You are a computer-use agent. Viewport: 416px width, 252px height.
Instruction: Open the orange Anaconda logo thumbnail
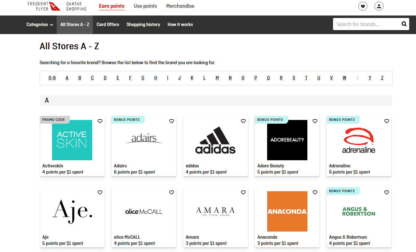(287, 211)
